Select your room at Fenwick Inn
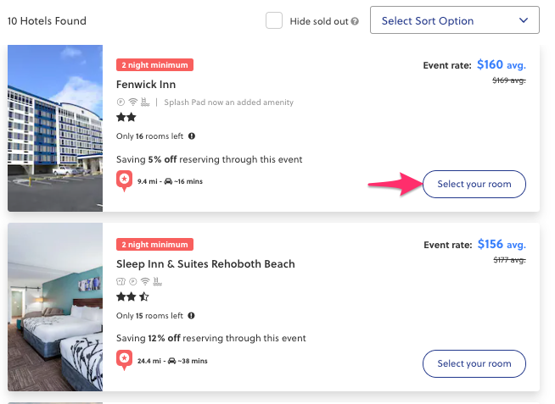 click(474, 185)
